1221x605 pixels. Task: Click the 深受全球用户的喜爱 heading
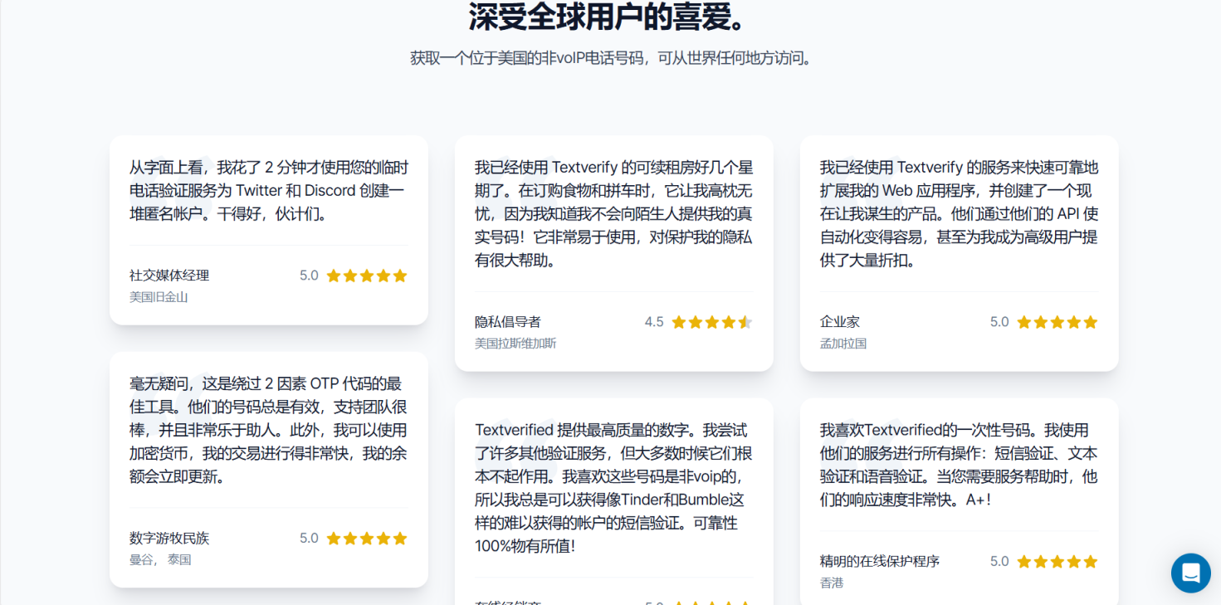tap(610, 17)
